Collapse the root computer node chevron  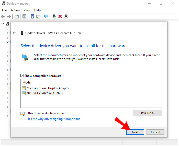[3, 24]
